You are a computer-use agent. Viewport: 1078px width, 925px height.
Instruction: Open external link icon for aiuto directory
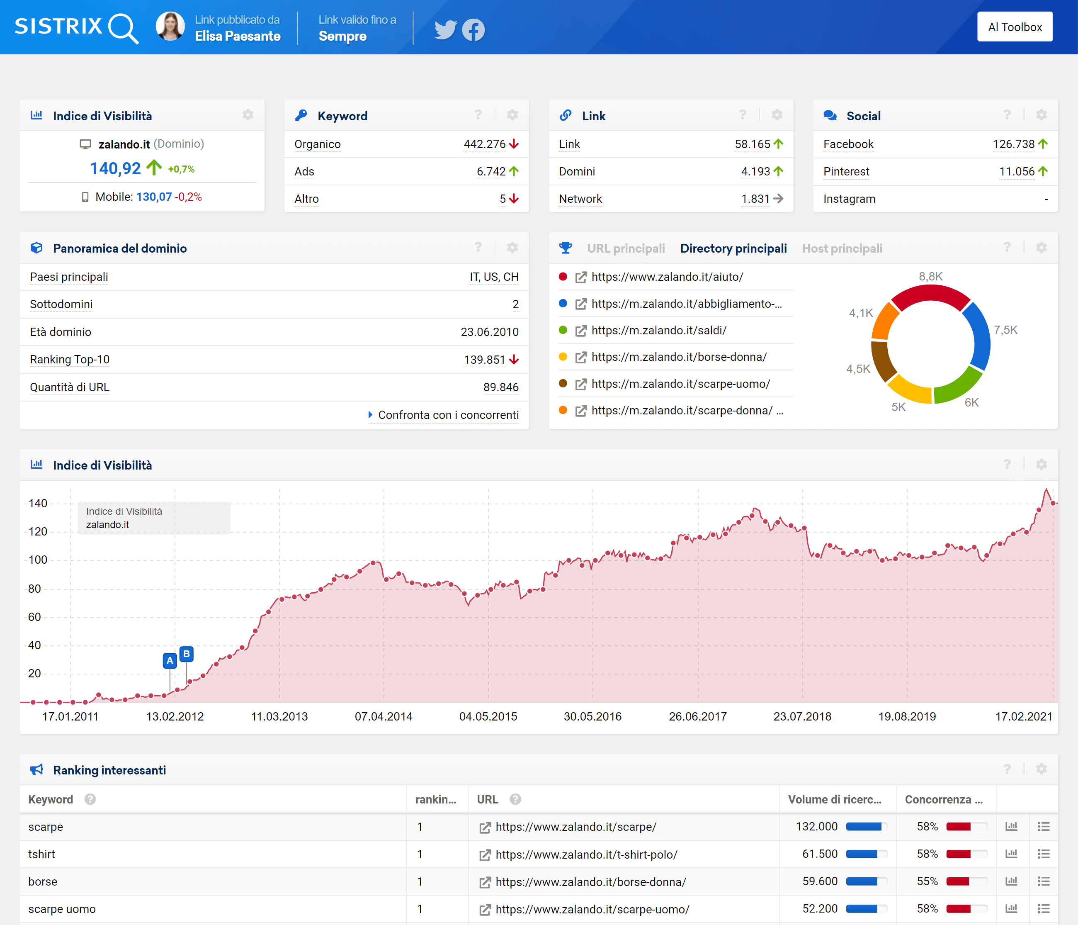(x=581, y=277)
